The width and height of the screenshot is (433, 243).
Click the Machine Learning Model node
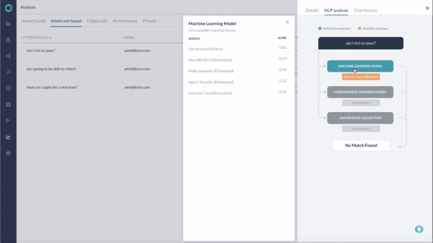tap(360, 66)
